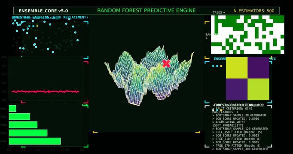
Task: Click the FOREST CONSTRUCTION LOGS heading
Action: coord(238,105)
